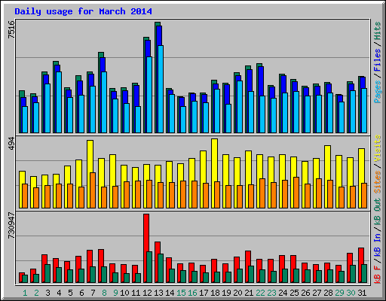Click day label 15 on the x-axis
The height and width of the screenshot is (301, 386).
181,293
